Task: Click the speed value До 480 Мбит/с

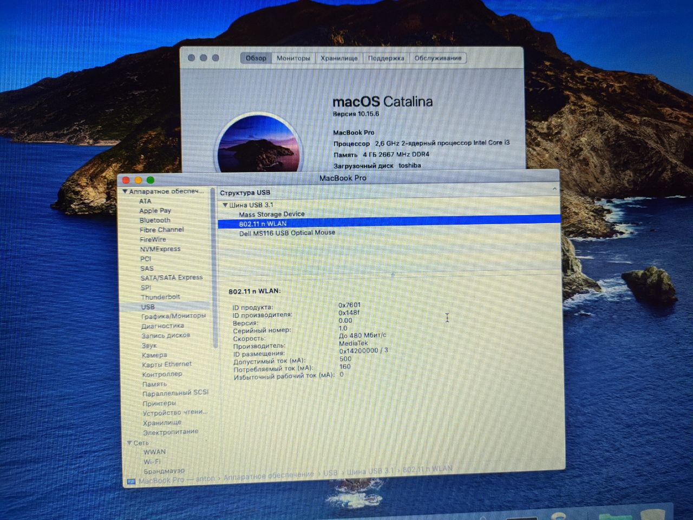Action: point(362,335)
